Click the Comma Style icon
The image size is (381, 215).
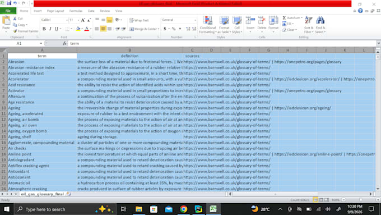[180, 29]
